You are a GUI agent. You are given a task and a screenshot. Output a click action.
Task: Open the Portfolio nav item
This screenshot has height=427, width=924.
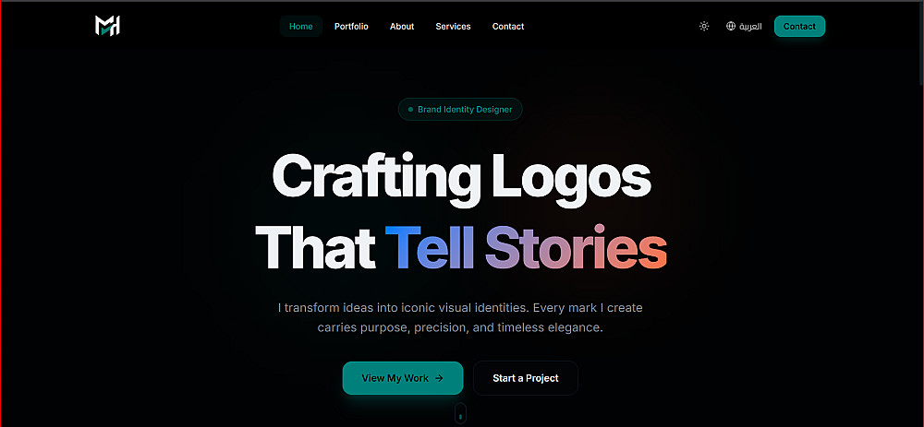[x=351, y=27]
